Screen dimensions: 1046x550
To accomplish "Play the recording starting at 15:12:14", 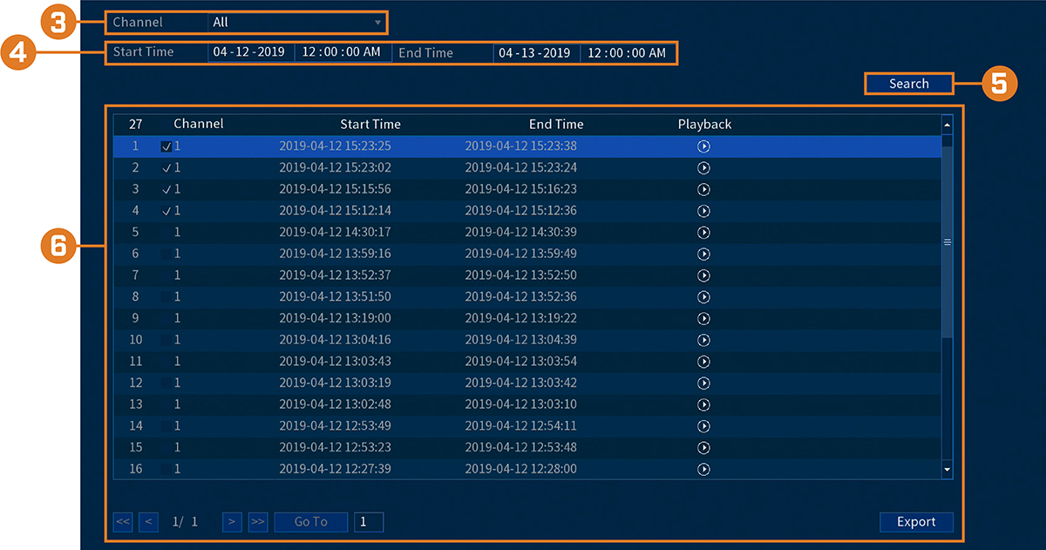I will tap(703, 211).
